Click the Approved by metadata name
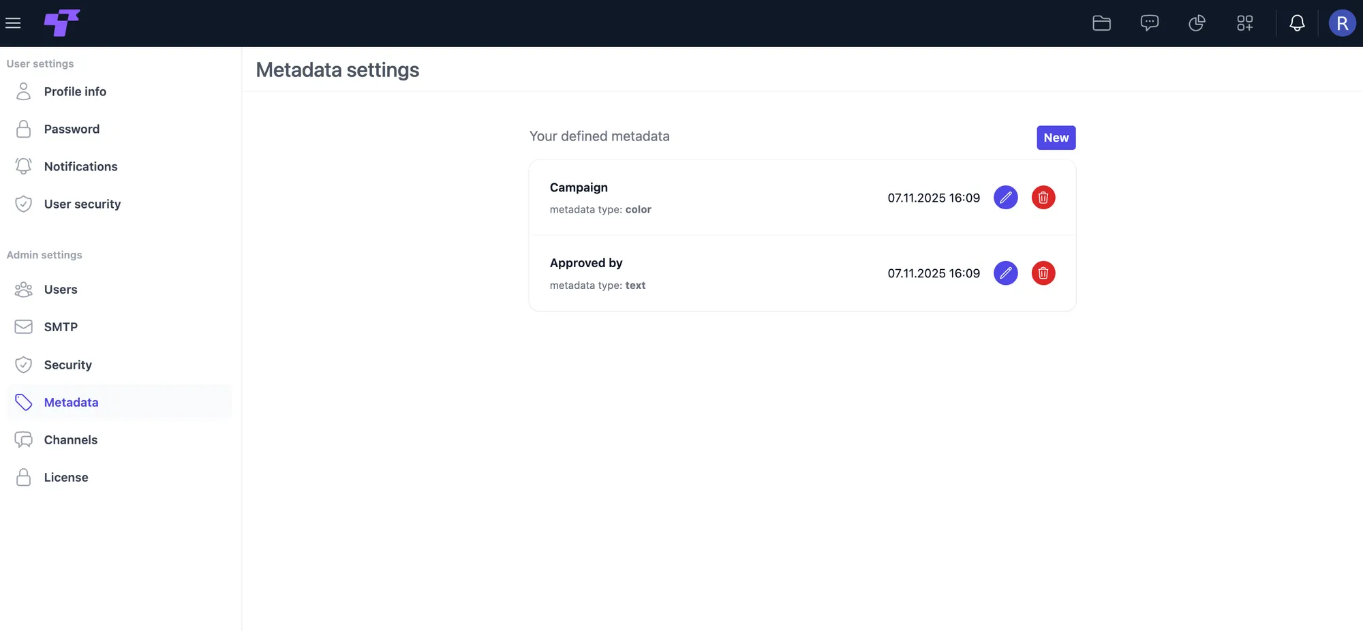This screenshot has width=1363, height=631. click(586, 263)
